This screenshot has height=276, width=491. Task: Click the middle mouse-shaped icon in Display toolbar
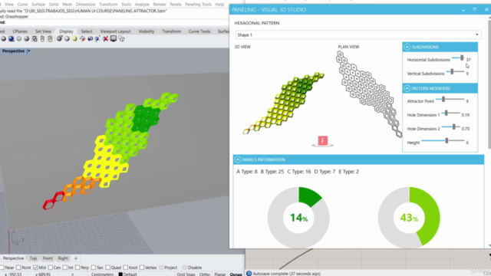coord(42,39)
